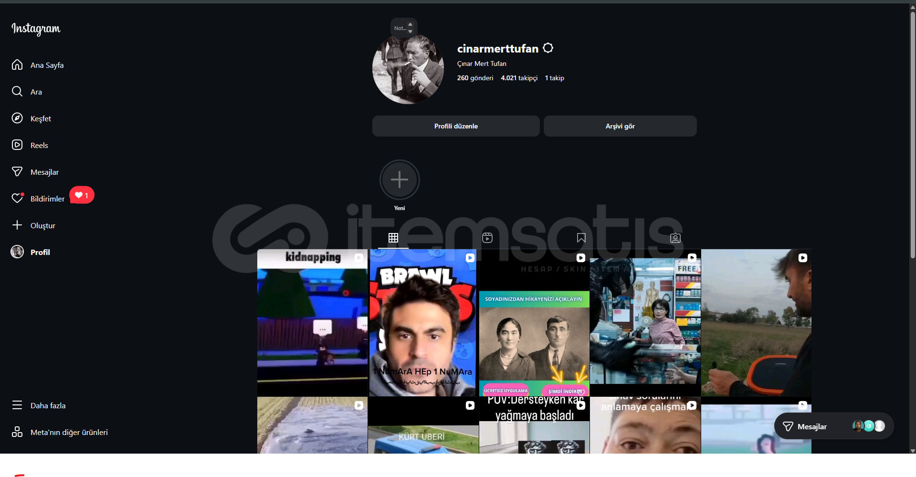Image resolution: width=916 pixels, height=477 pixels.
Task: Click the page vertical scrollbar thumb
Action: (x=913, y=136)
